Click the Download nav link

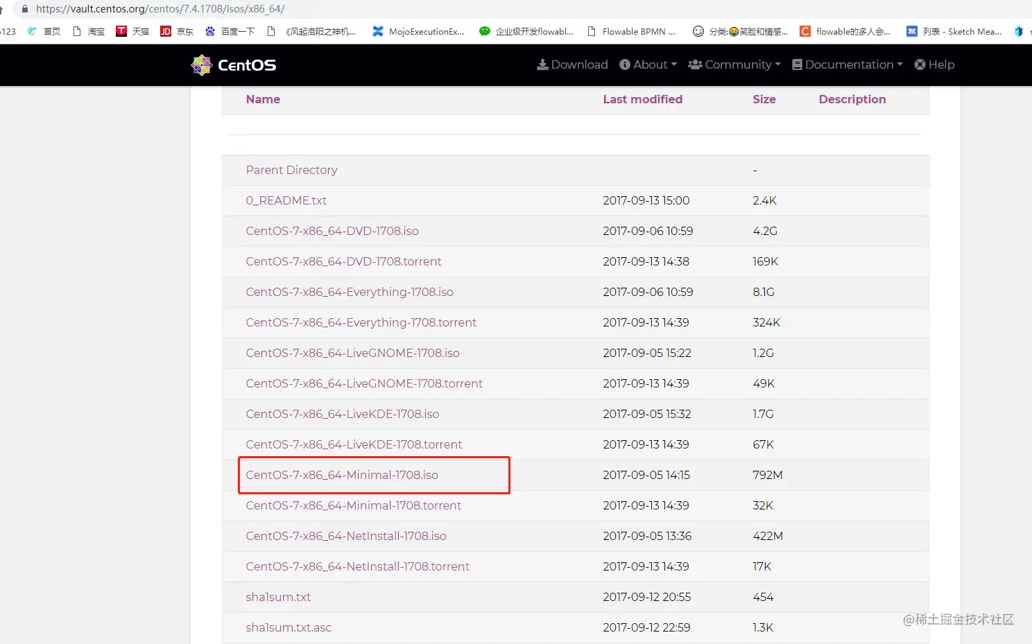[x=572, y=64]
